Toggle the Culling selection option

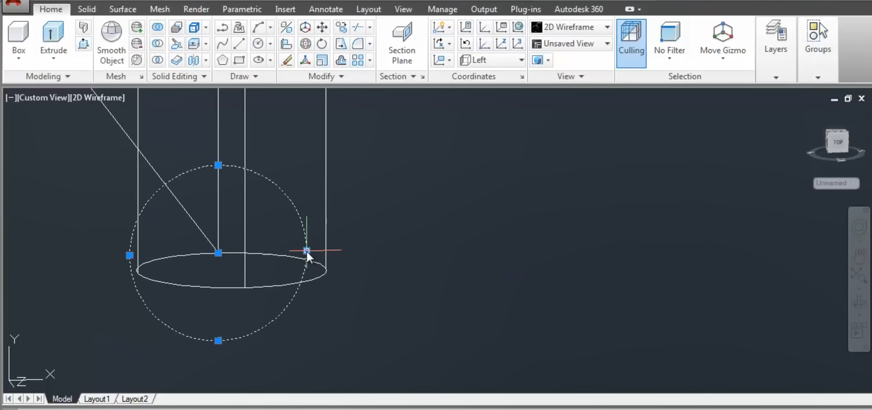pyautogui.click(x=631, y=43)
